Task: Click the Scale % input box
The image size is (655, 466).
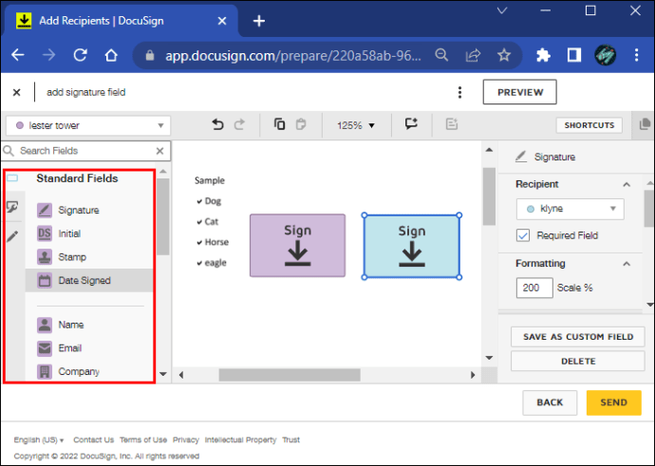Action: pos(534,288)
